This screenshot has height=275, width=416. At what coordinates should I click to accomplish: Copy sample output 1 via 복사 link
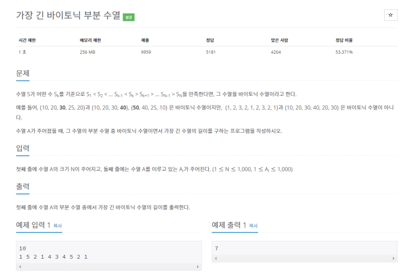click(254, 226)
